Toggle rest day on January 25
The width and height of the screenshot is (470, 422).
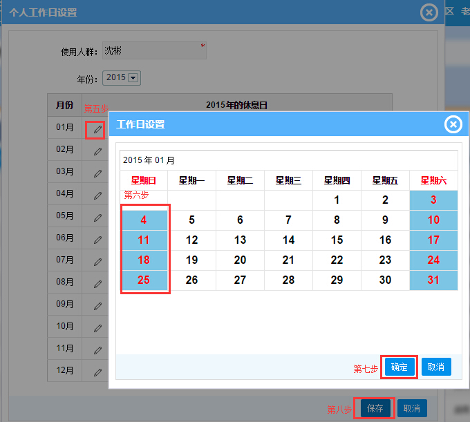(144, 280)
